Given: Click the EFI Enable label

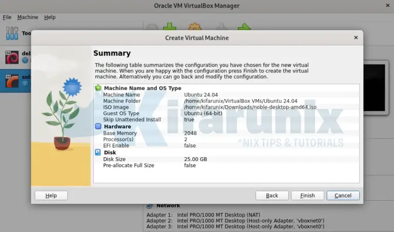Looking at the screenshot, I should coord(116,146).
